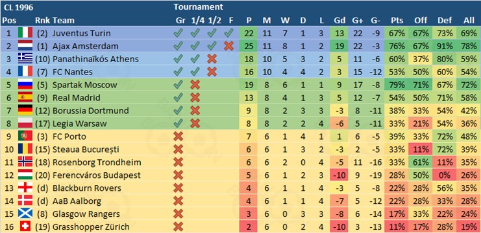Click the red cross in Ajax final column
481x233 pixels.
(x=229, y=46)
